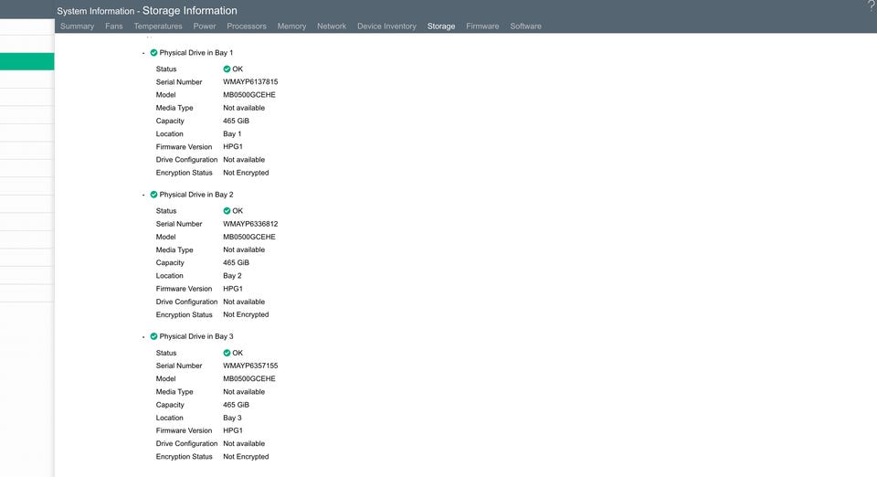Click the OK status icon of Bay 3 drive
The image size is (877, 477).
[x=227, y=353]
